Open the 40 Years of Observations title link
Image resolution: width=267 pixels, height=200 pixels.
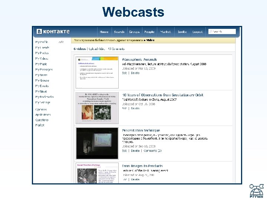163,95
